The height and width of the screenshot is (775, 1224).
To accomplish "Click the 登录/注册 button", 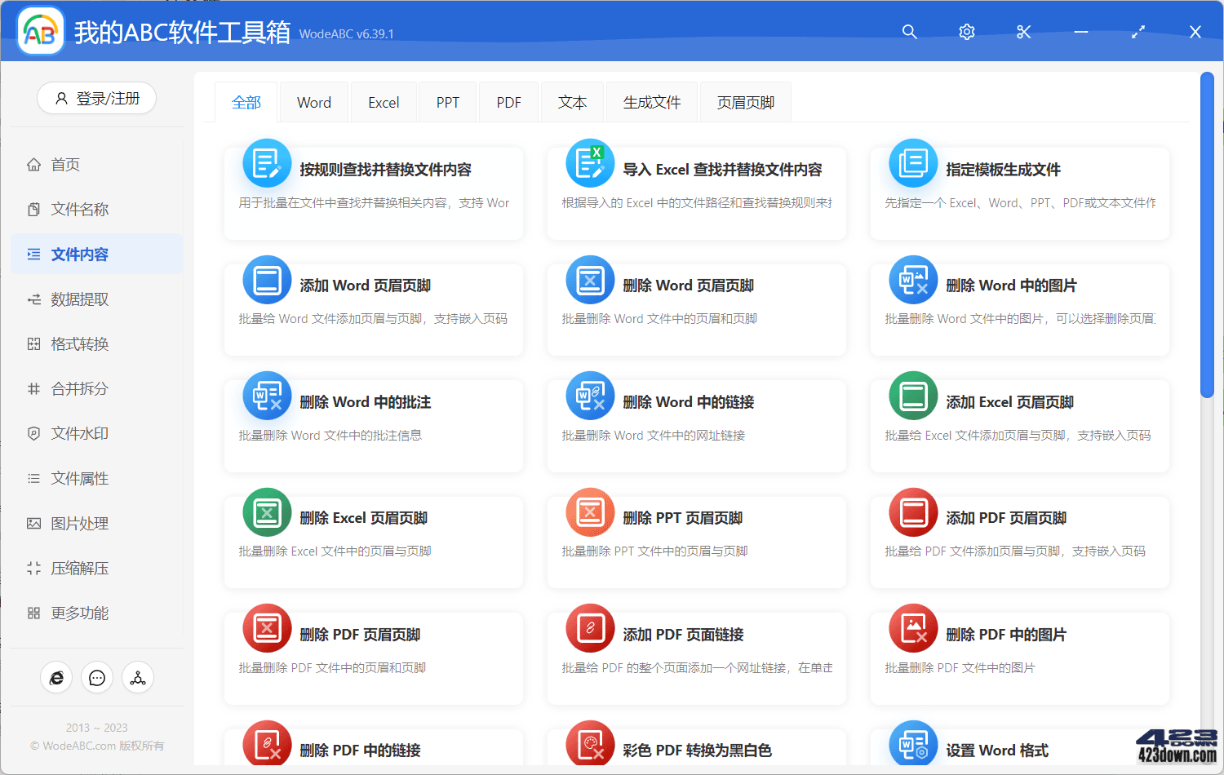I will pos(96,98).
